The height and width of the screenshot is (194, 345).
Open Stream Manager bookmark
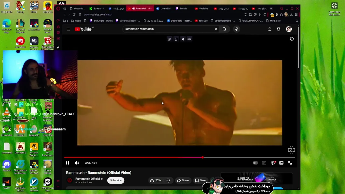[x=127, y=21]
